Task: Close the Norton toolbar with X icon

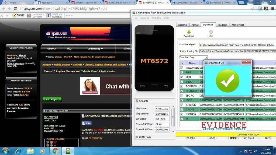Action: pos(2,16)
